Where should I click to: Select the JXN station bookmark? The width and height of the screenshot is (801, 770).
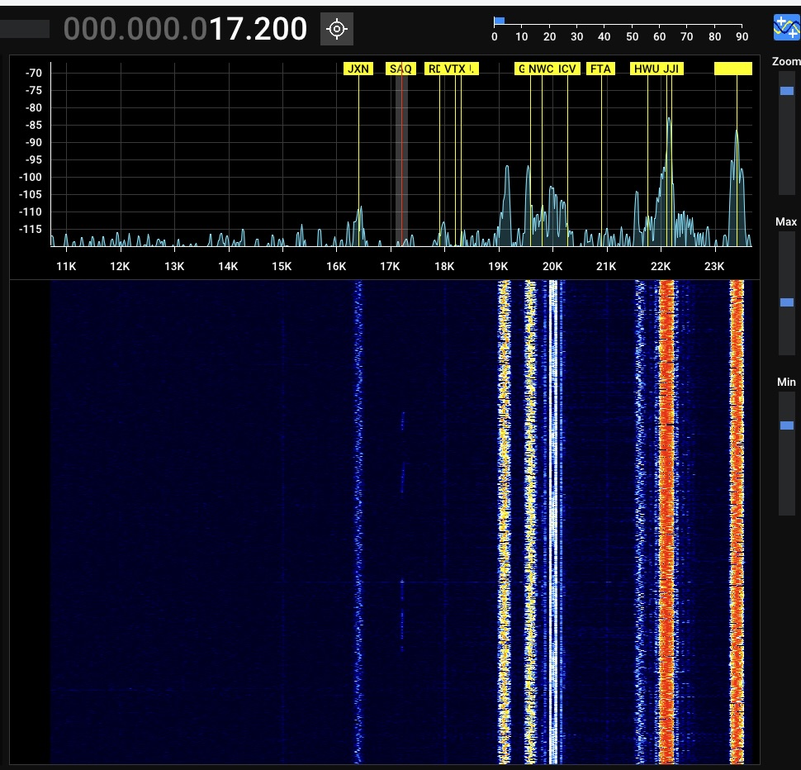point(358,69)
